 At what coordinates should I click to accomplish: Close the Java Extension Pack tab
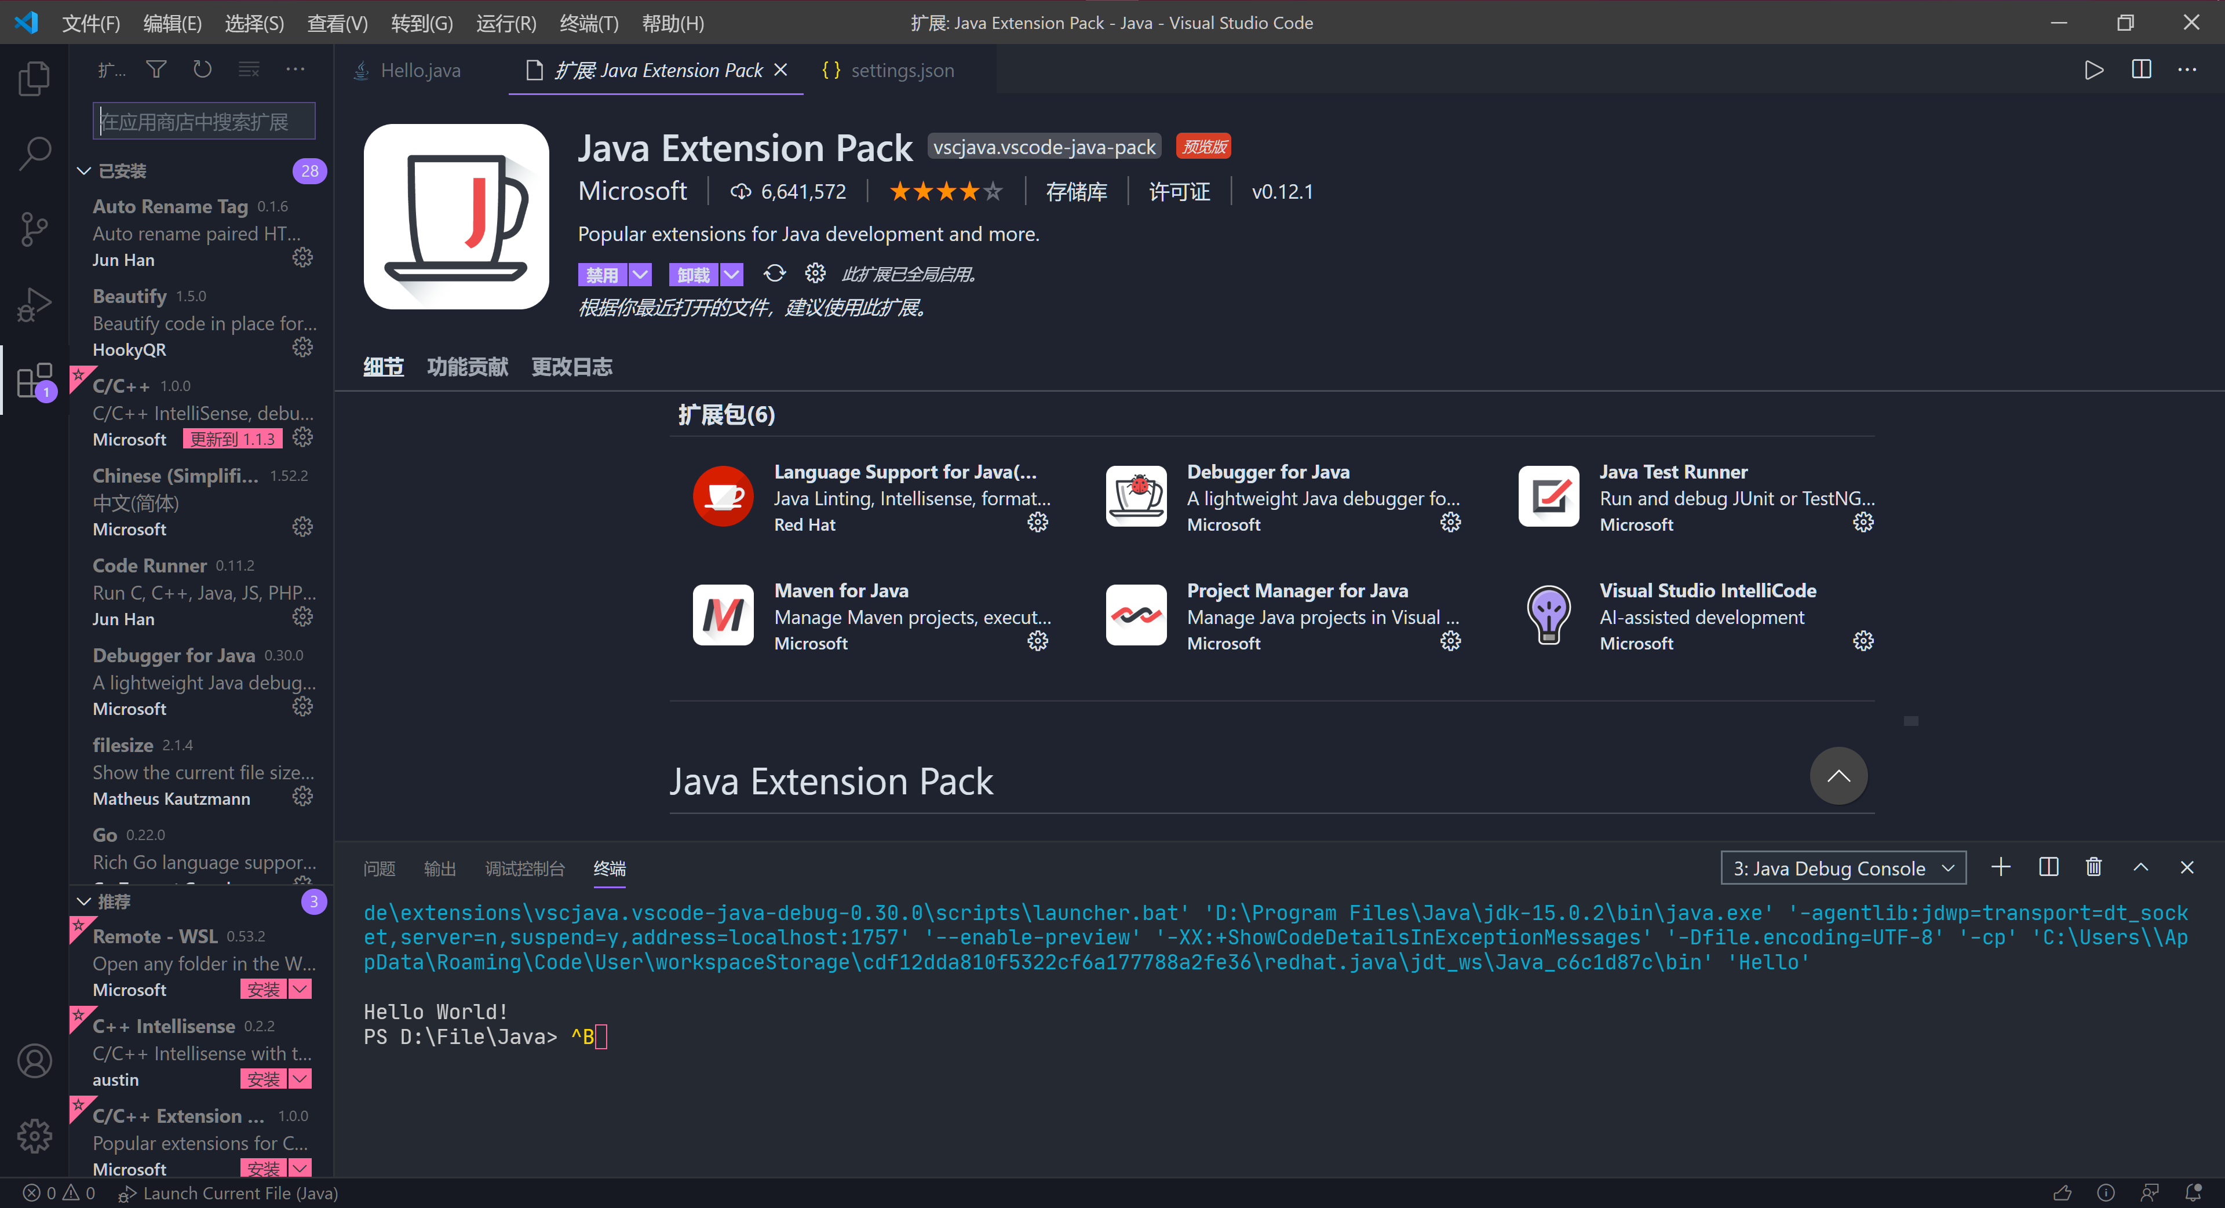coord(781,70)
